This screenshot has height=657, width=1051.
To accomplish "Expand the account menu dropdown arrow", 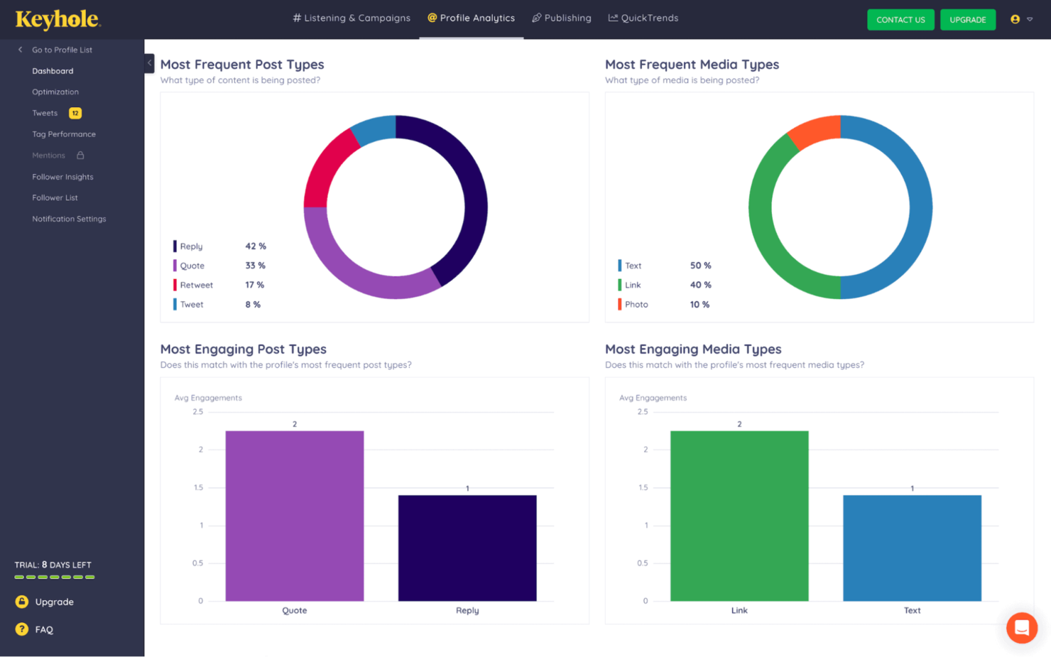I will [1030, 19].
